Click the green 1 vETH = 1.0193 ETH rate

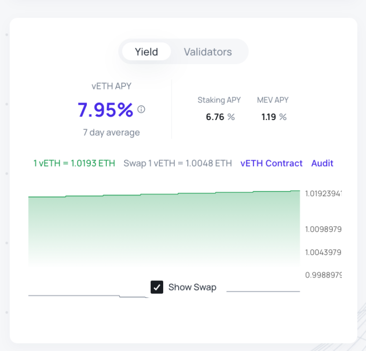(x=74, y=163)
